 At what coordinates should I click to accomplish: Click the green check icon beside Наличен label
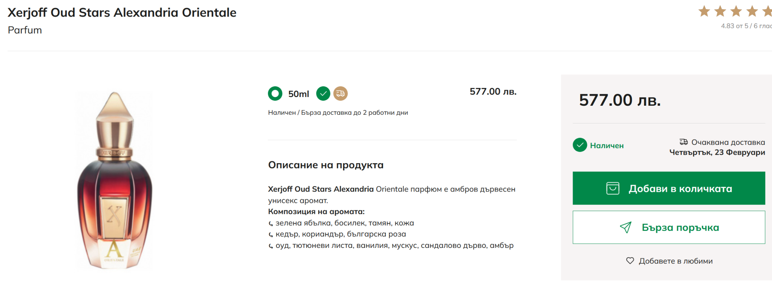click(580, 145)
